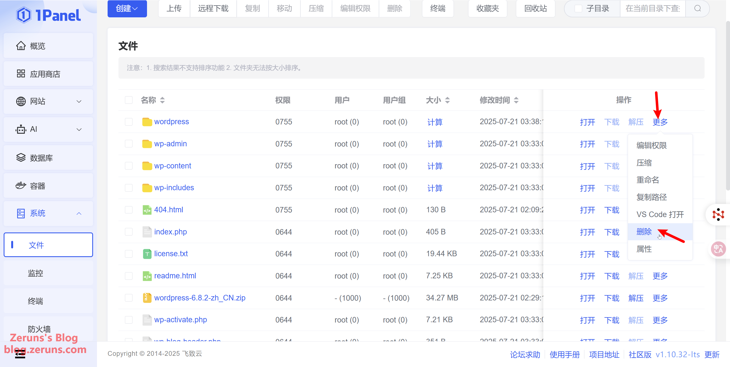730x367 pixels.
Task: Extract wordpress-6.8.2-zh_CN.zip via 解压 link
Action: [636, 298]
